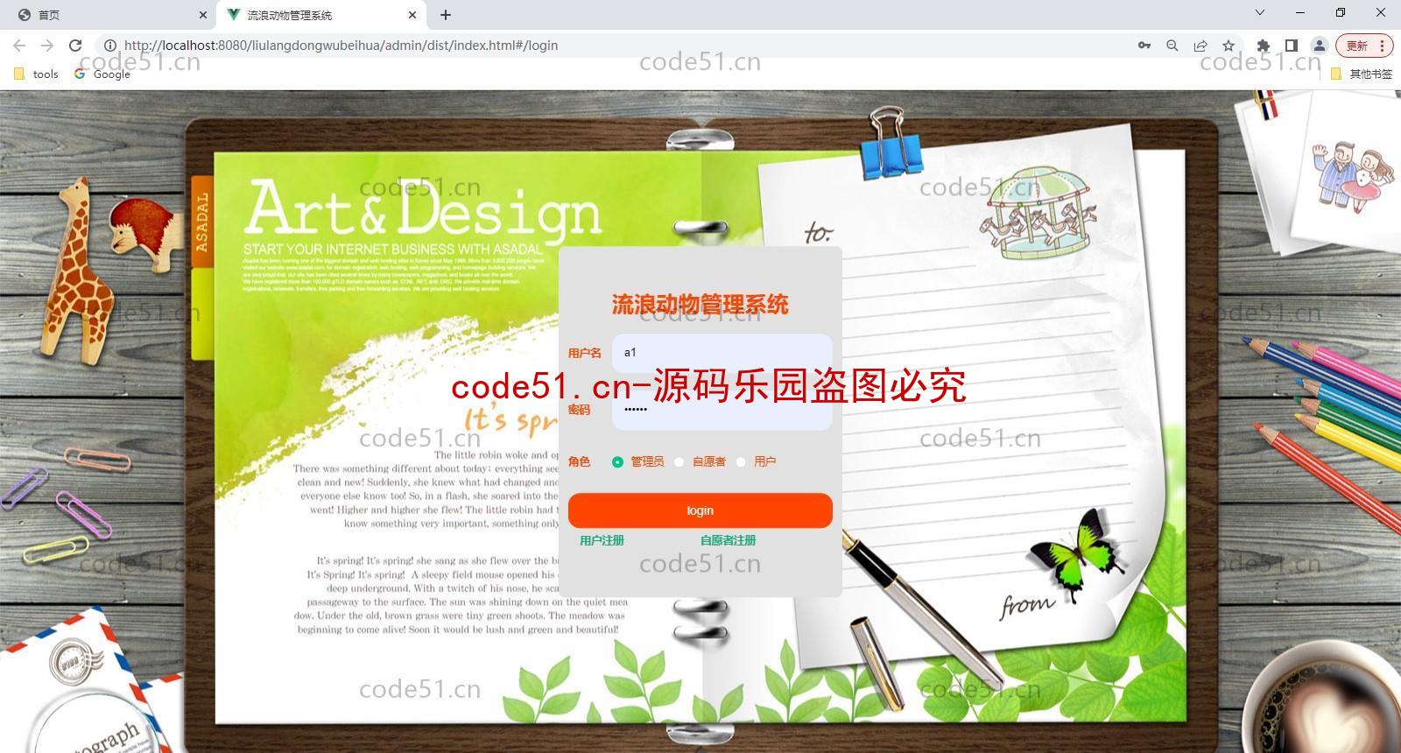Restore down the browser window
1401x753 pixels.
pyautogui.click(x=1341, y=13)
